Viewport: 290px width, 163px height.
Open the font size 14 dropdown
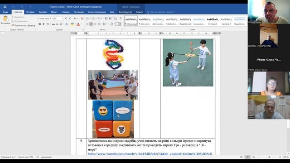(63, 19)
